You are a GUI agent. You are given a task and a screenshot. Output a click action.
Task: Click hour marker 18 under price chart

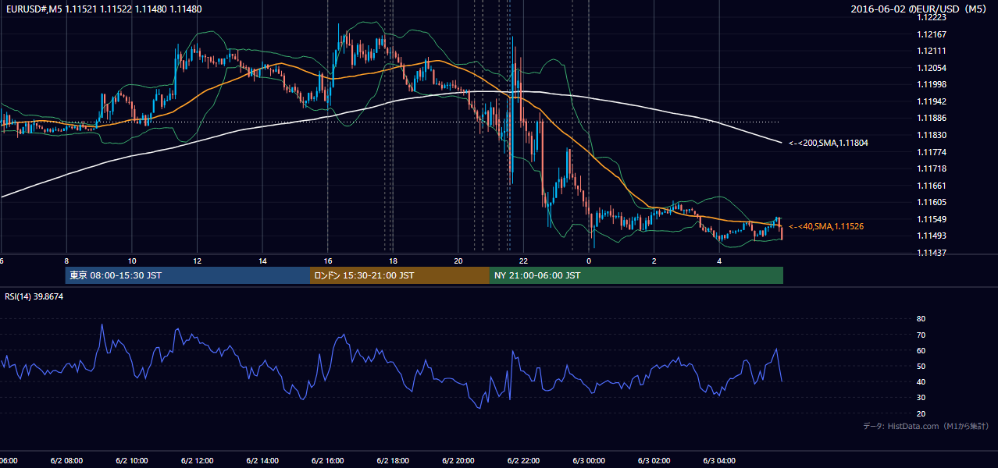point(393,261)
